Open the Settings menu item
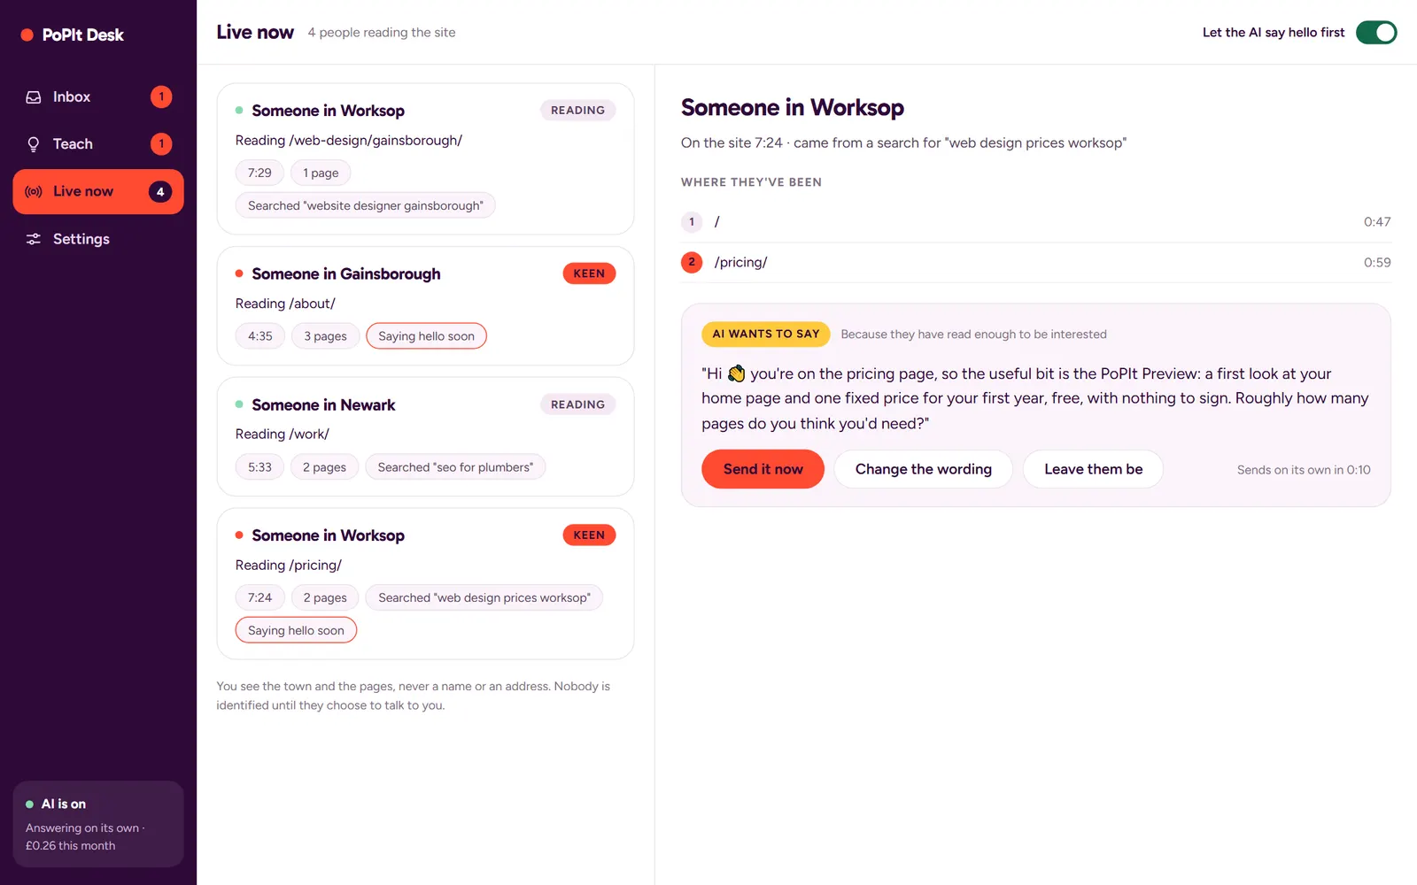This screenshot has height=885, width=1417. tap(98, 239)
